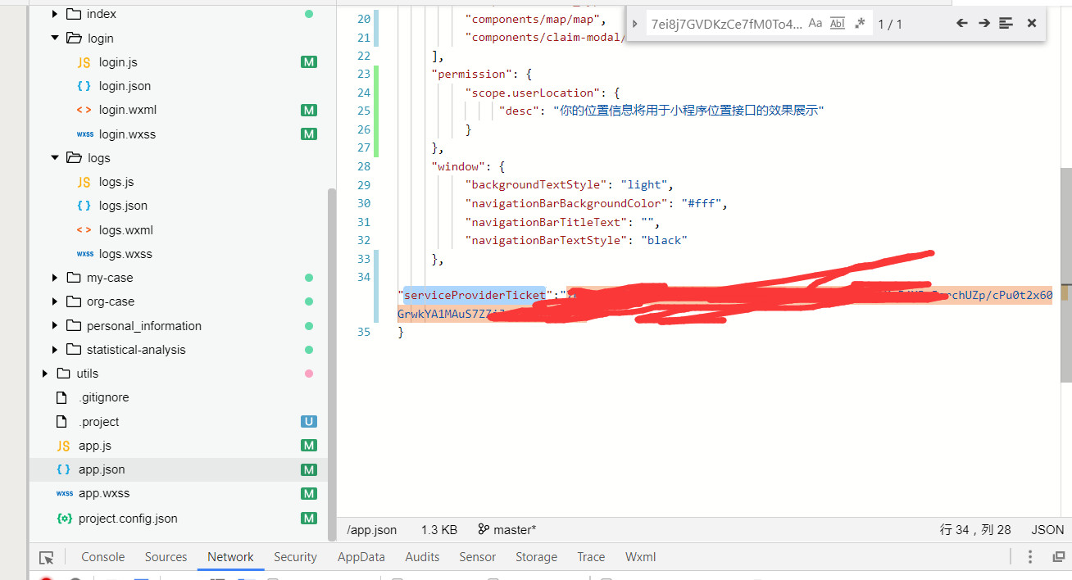Collapse the login folder

click(55, 38)
